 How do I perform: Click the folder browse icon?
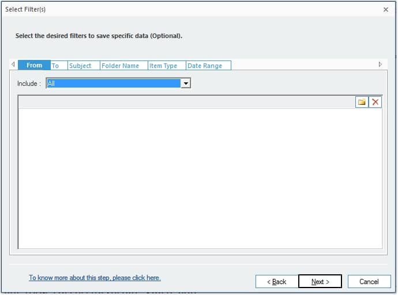362,102
